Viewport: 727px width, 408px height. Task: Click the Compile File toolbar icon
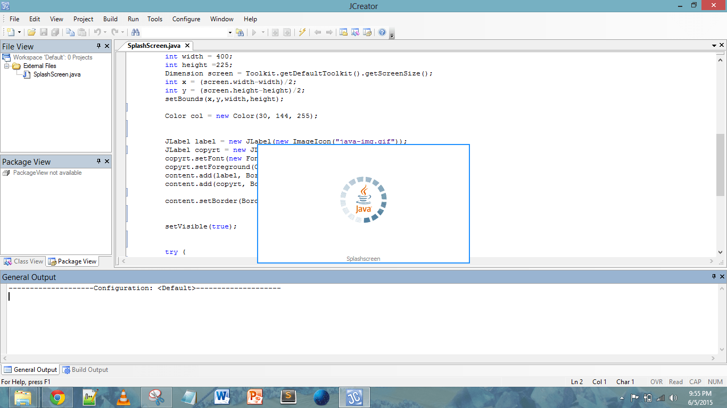275,32
